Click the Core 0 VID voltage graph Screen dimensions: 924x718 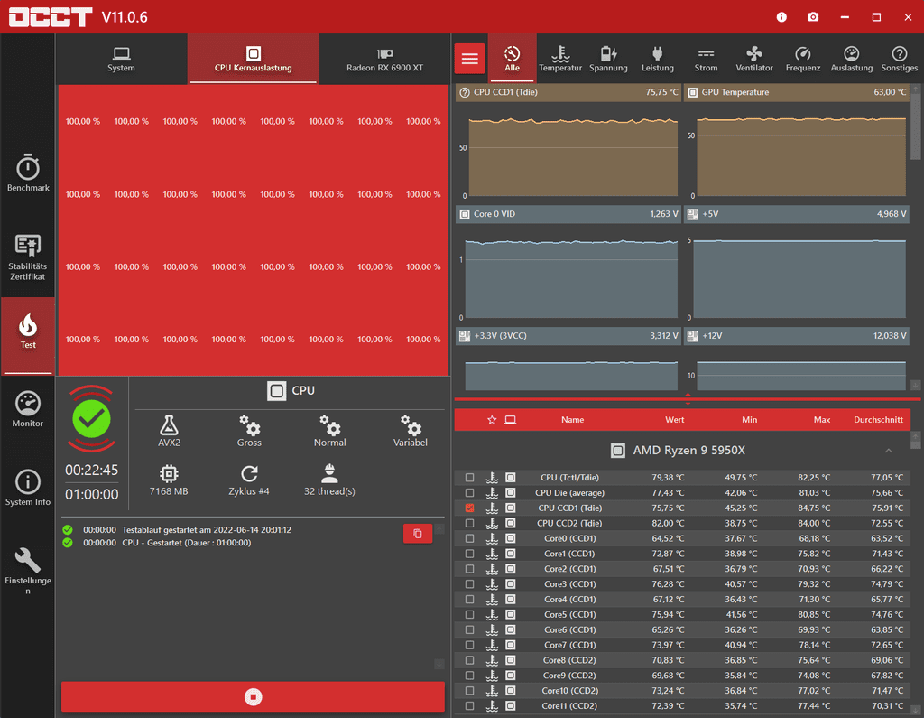(x=570, y=274)
